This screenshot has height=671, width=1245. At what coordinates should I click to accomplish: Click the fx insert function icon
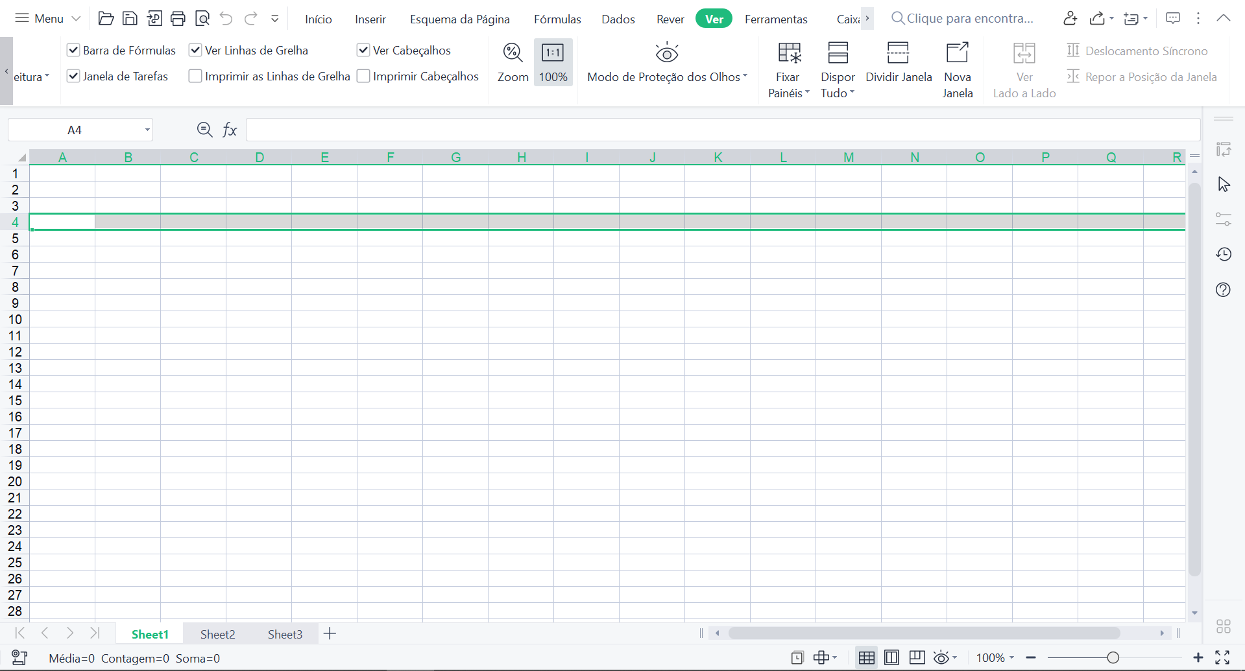tap(230, 130)
